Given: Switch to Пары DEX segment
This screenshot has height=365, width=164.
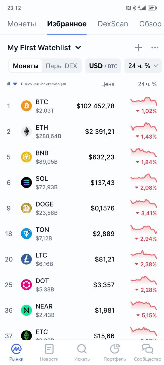Looking at the screenshot, I should click(x=61, y=66).
